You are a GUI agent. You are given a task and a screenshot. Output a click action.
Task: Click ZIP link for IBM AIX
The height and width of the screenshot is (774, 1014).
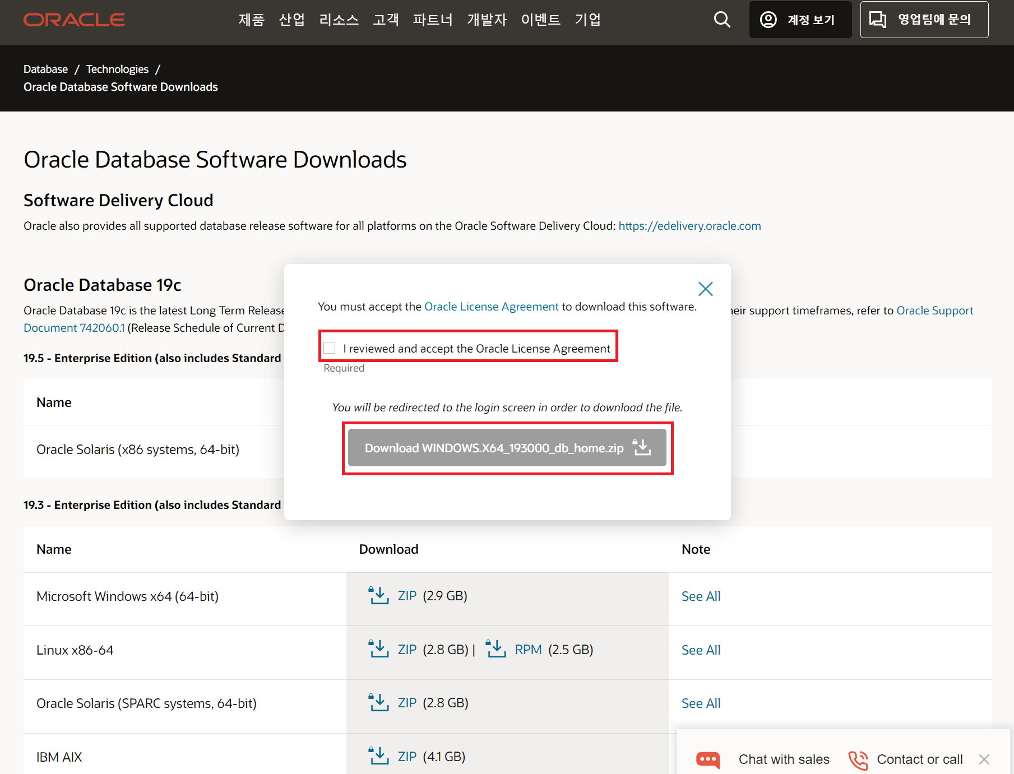(408, 757)
